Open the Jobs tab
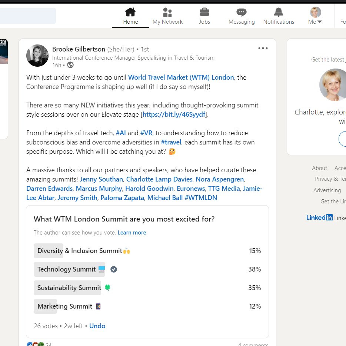 [x=204, y=16]
